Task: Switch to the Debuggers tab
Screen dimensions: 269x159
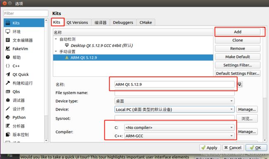Action: (123, 22)
